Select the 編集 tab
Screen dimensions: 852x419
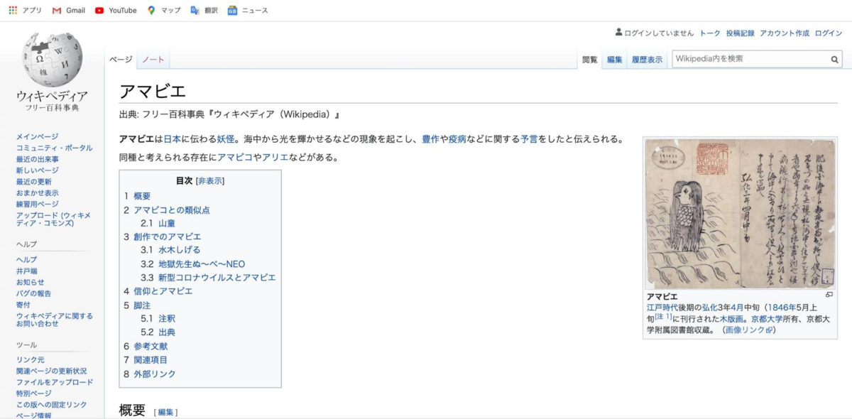coord(615,60)
